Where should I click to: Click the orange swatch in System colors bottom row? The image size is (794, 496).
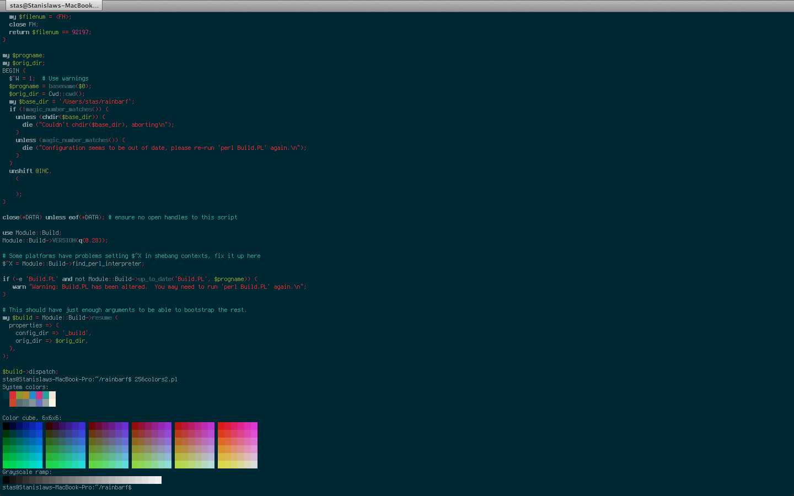[x=13, y=403]
